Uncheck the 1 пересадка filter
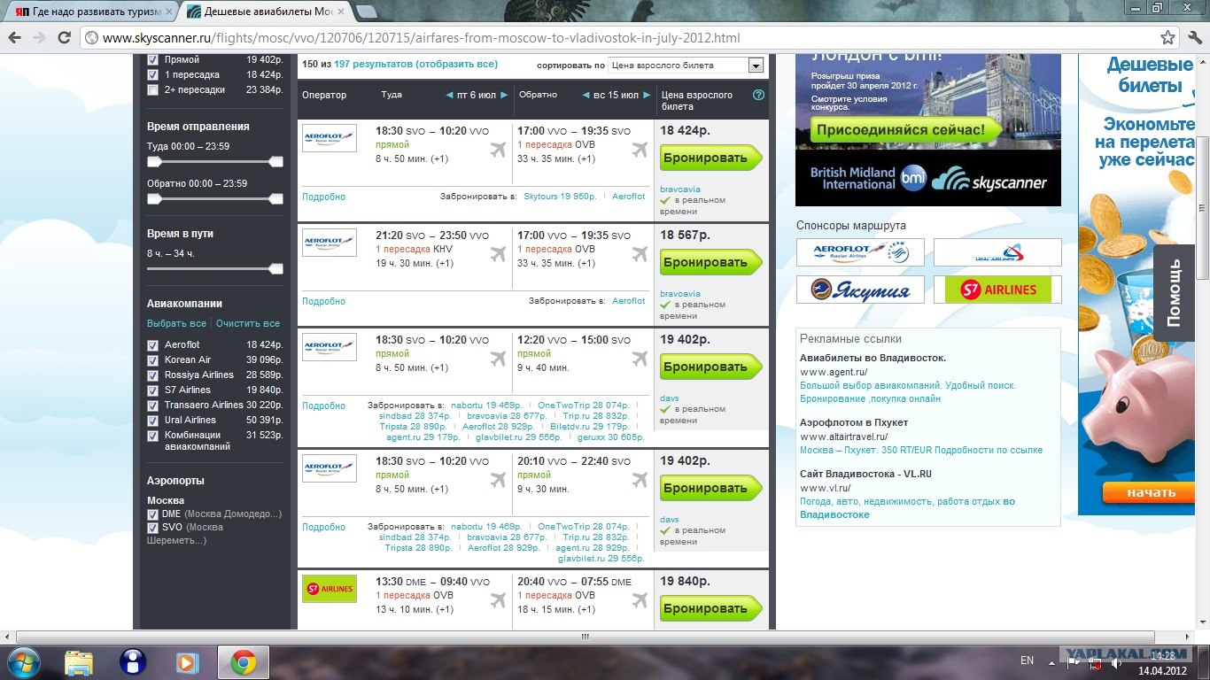Viewport: 1210px width, 680px height. (x=152, y=74)
